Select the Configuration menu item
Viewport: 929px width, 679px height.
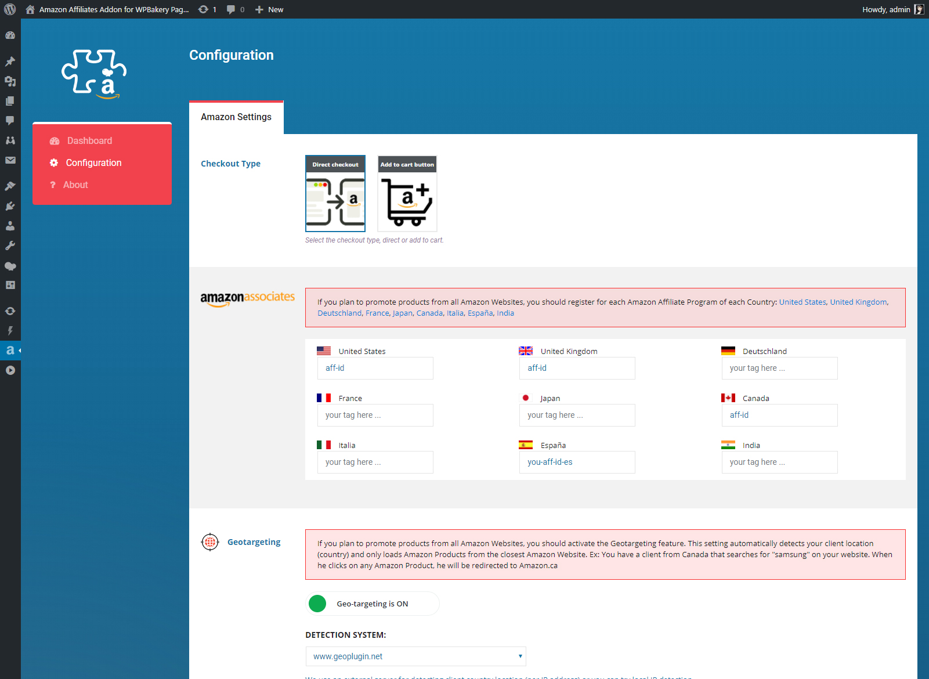pos(93,162)
